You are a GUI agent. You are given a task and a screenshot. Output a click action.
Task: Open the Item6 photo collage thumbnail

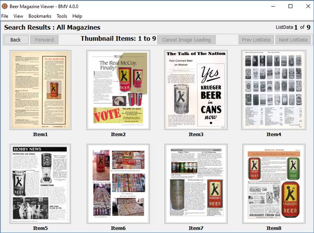[118, 184]
